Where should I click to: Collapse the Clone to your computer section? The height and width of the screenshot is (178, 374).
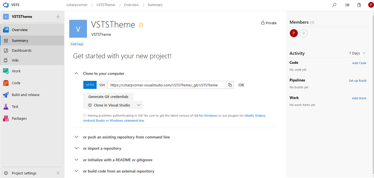tap(76, 73)
